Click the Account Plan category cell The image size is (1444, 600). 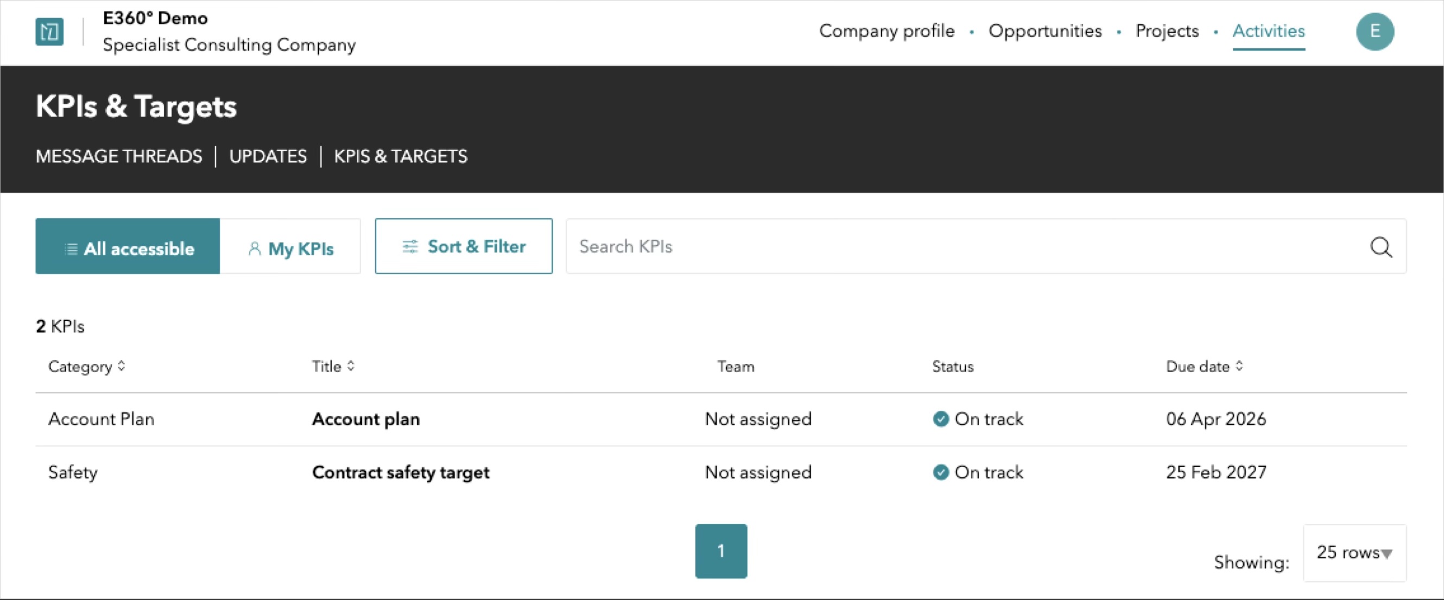pos(101,418)
